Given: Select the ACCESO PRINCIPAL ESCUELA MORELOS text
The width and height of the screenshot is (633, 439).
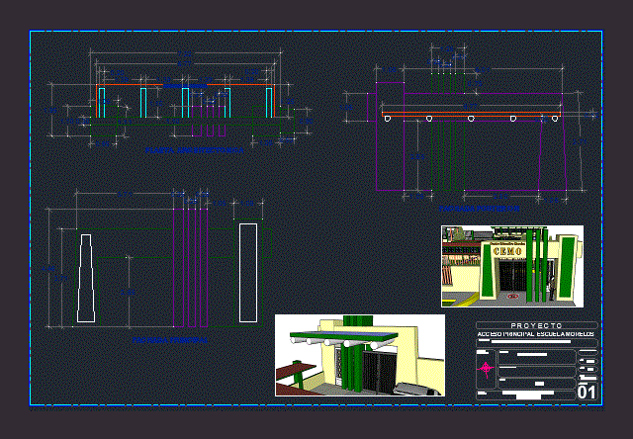Looking at the screenshot, I should point(536,335).
